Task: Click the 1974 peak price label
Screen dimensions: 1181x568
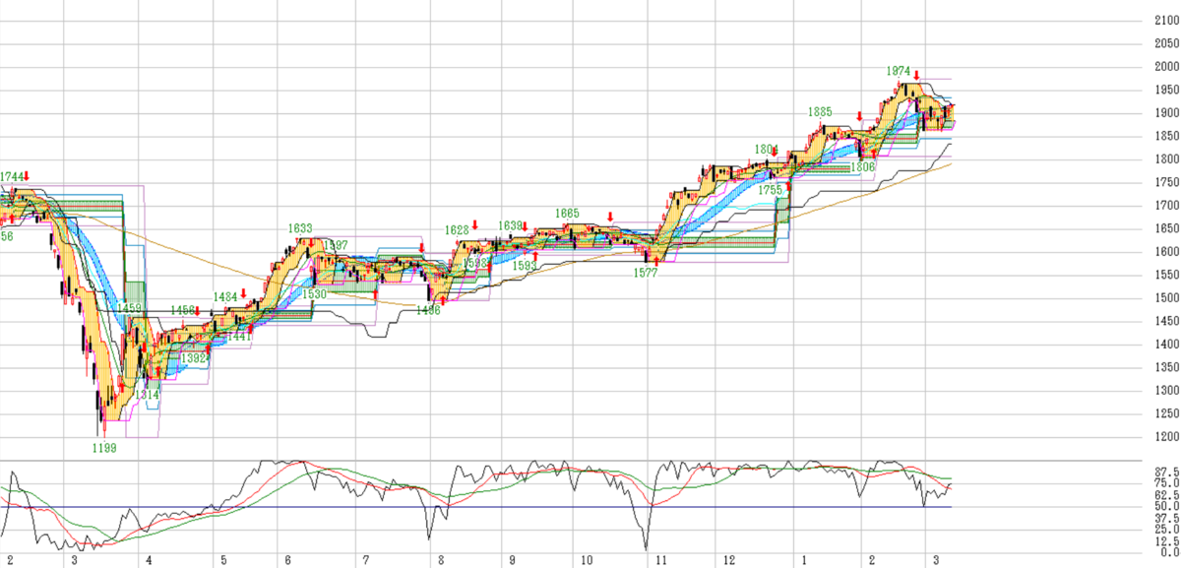Action: click(897, 71)
